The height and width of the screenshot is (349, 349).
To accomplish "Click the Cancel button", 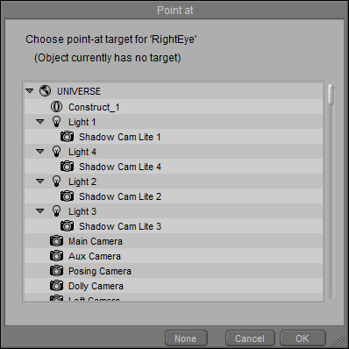I will click(250, 338).
